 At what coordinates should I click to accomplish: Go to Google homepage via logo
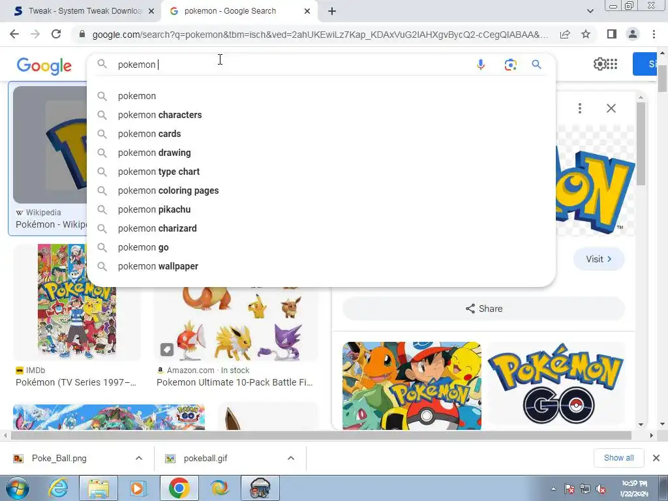tap(44, 66)
